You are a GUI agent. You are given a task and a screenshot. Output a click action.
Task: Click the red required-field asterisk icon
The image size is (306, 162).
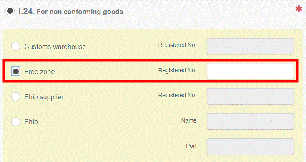(298, 9)
